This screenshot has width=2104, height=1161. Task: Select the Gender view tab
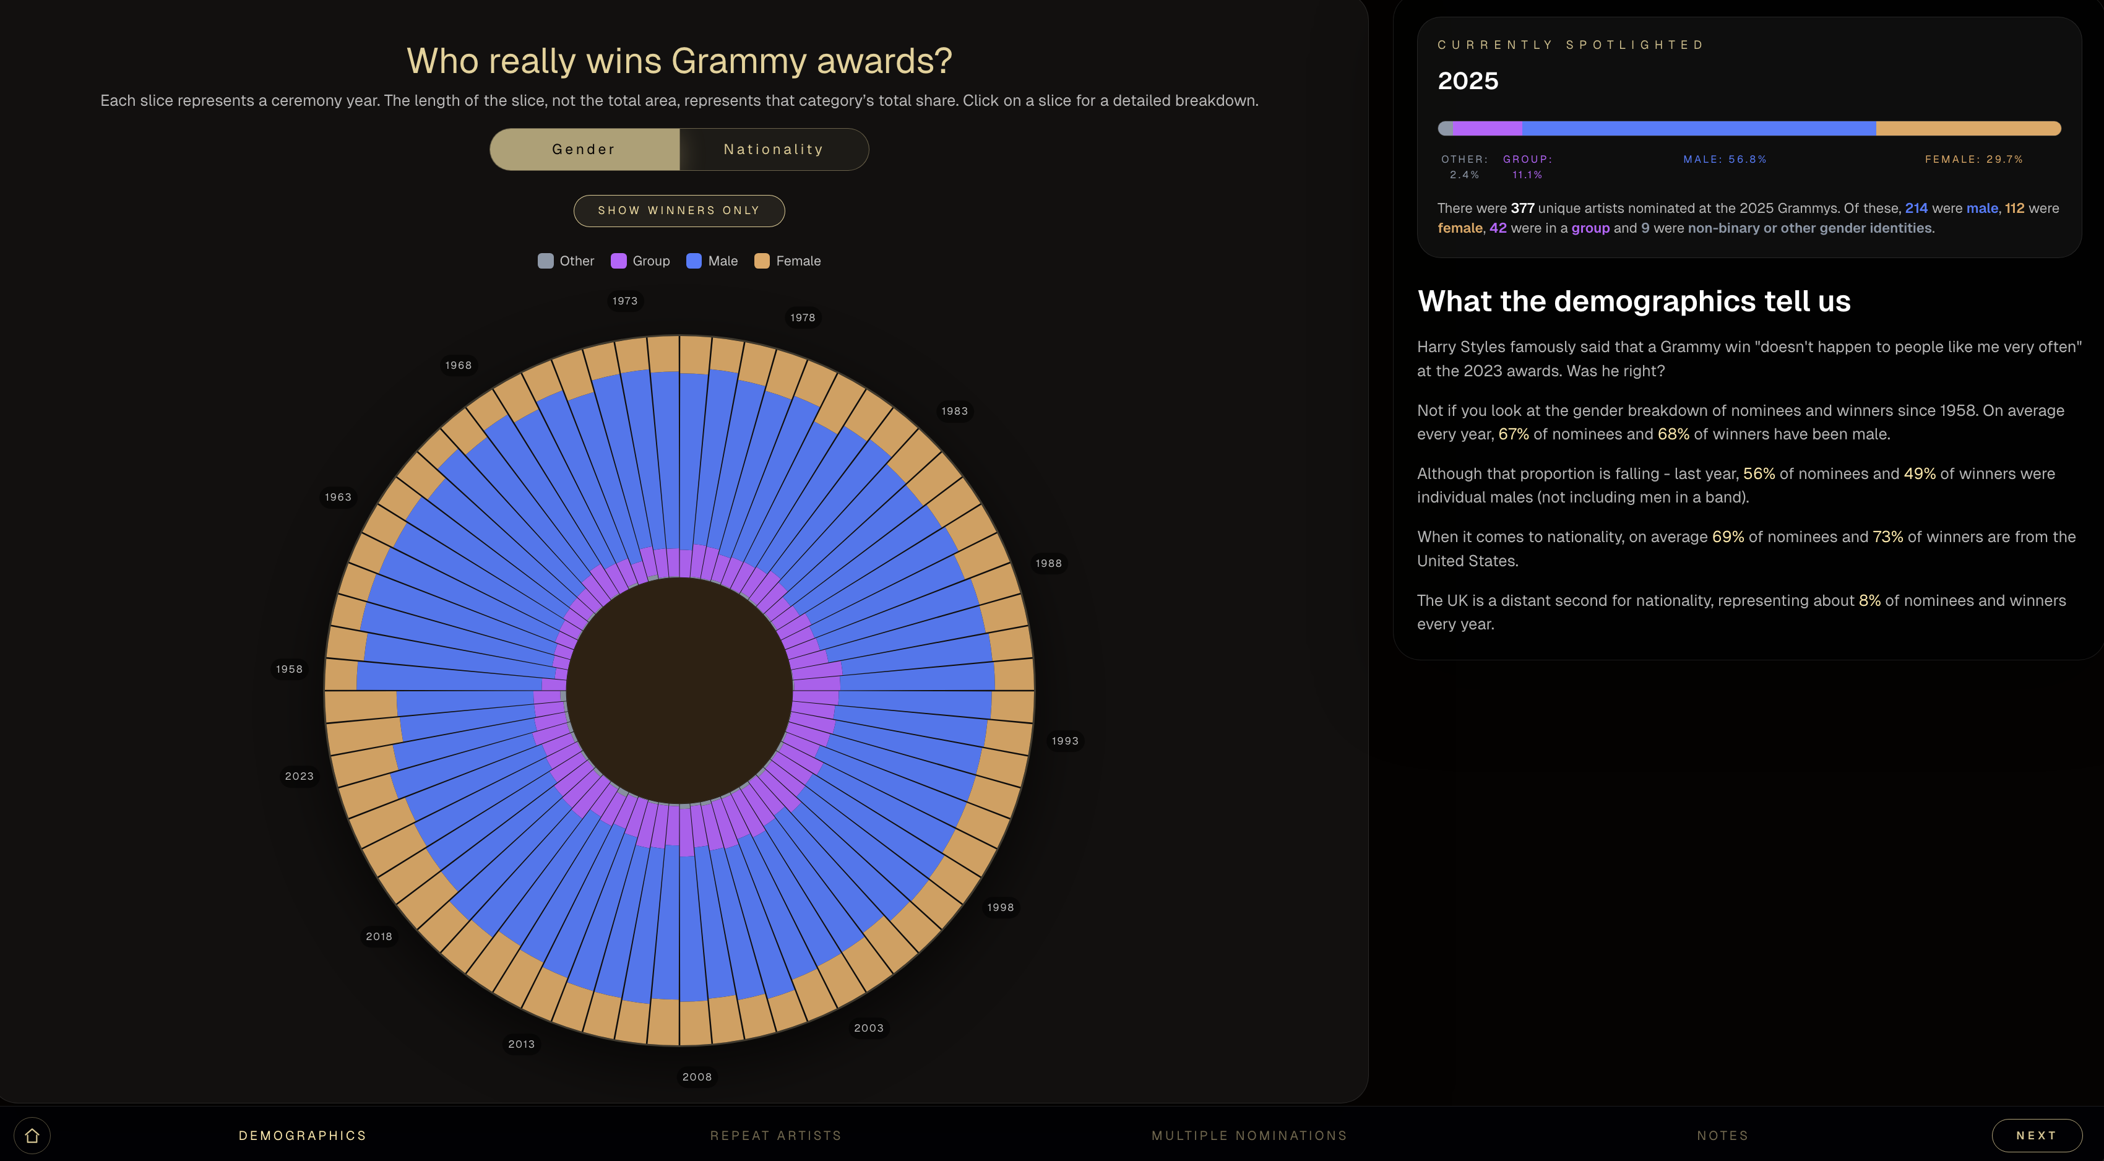tap(583, 149)
